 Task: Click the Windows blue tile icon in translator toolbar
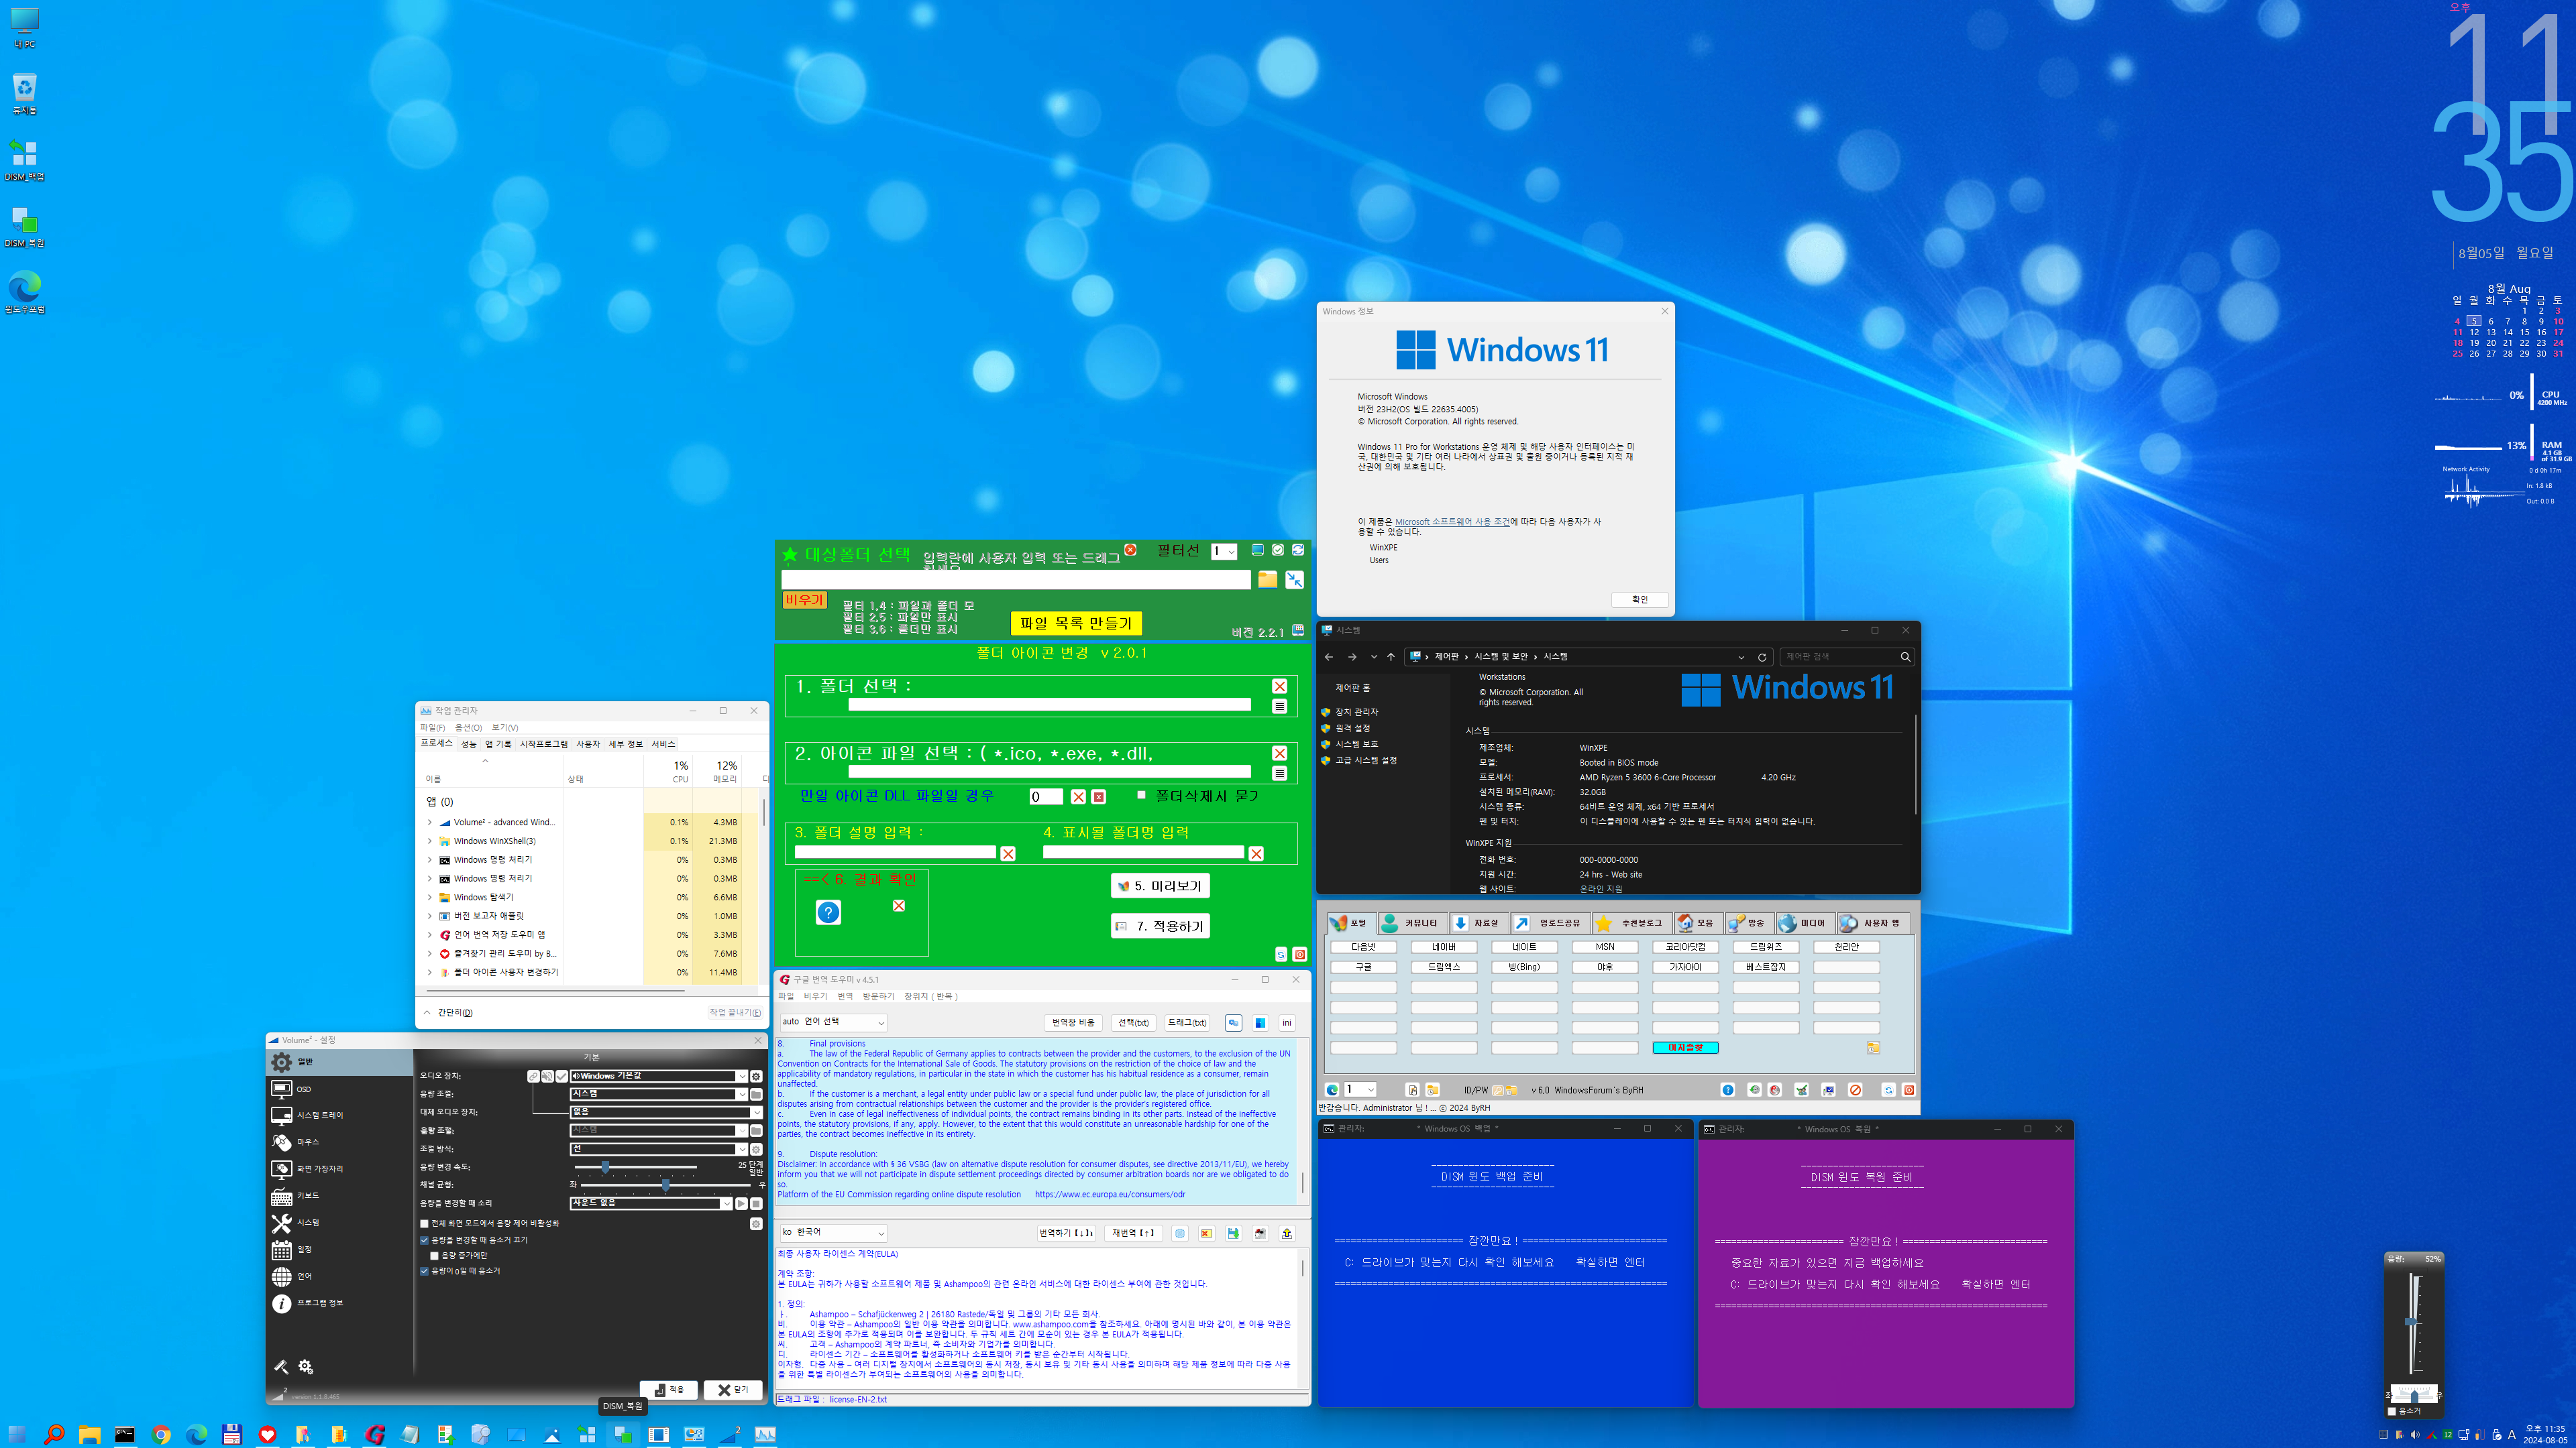coord(1260,1022)
